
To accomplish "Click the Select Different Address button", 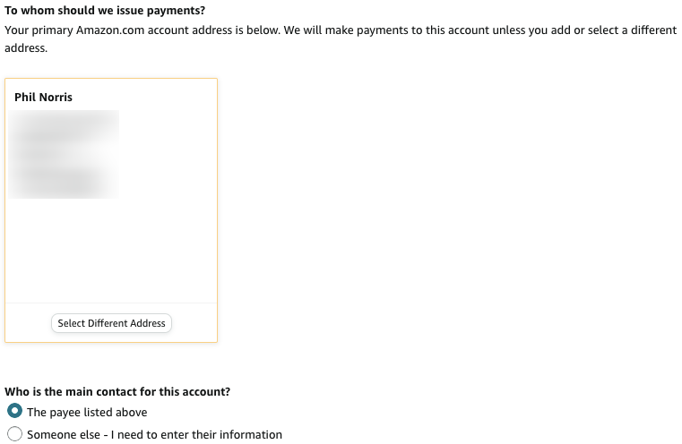I will coord(111,323).
